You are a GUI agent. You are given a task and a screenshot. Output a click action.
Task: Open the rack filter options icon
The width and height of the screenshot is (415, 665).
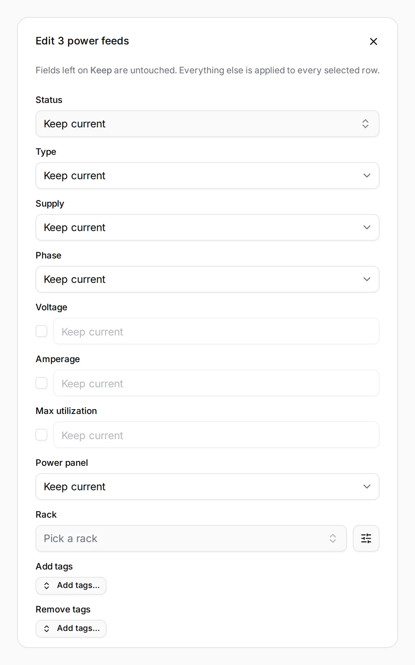[x=366, y=538]
